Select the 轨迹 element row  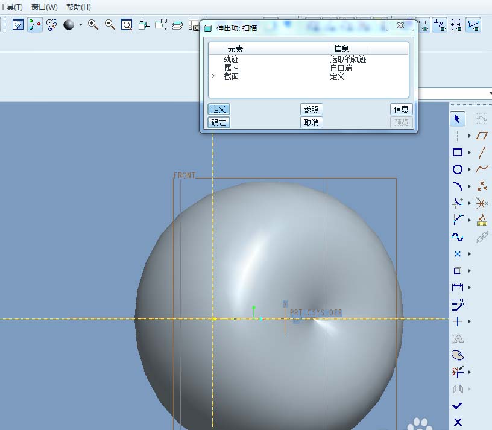(309, 59)
